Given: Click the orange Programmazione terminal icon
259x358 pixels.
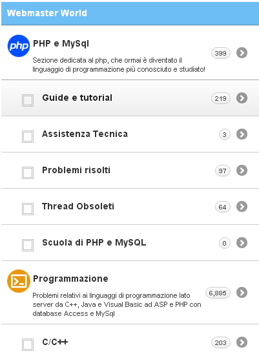Looking at the screenshot, I should click(x=19, y=281).
